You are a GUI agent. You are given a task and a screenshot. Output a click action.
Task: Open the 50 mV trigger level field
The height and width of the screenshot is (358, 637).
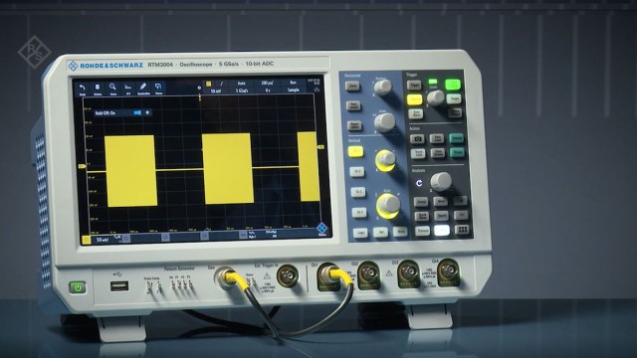(x=215, y=90)
